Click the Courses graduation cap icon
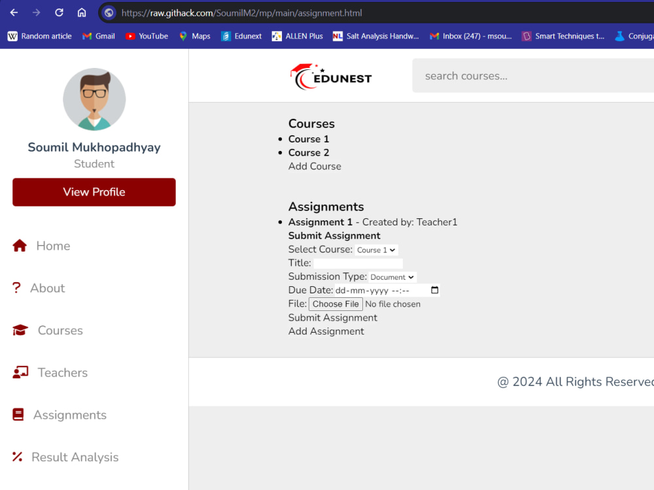Image resolution: width=654 pixels, height=490 pixels. coord(20,331)
